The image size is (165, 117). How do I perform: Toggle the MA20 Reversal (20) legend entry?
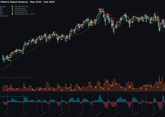[x=21, y=12]
